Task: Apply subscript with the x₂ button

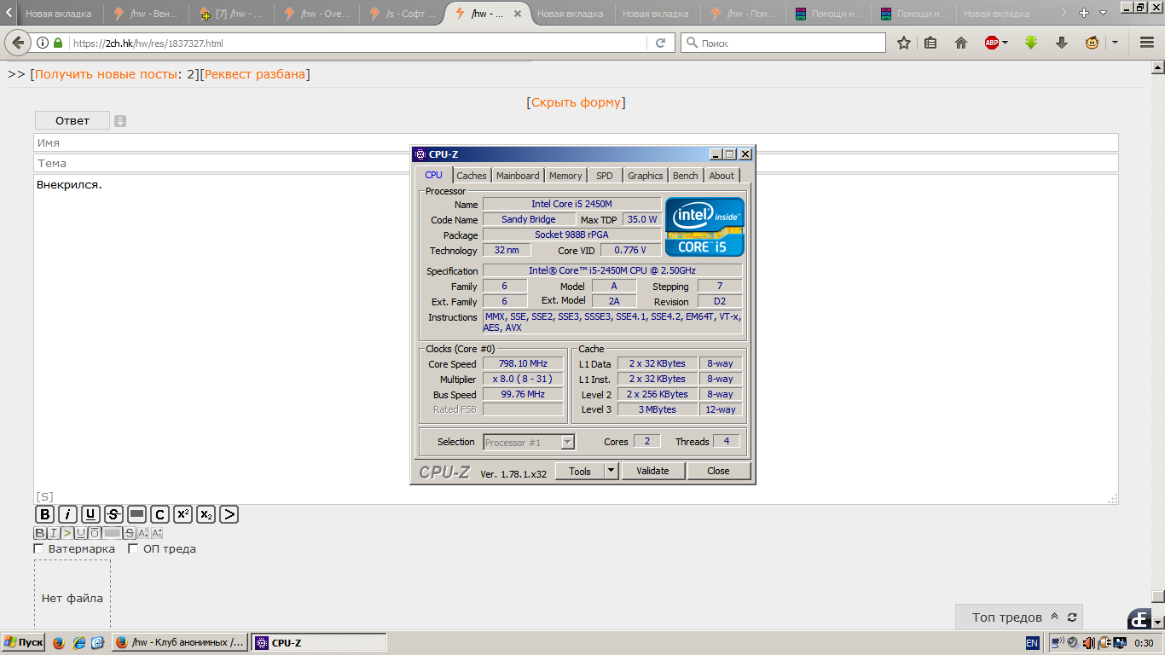Action: pos(206,514)
